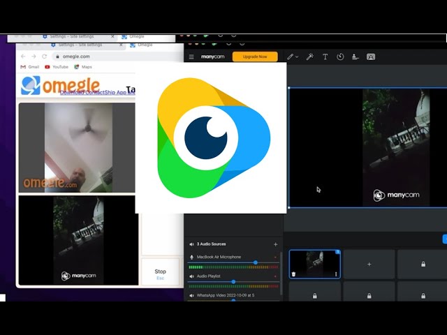Click locked slot beside the add preset slot
Image resolution: width=447 pixels, height=335 pixels.
click(x=423, y=264)
